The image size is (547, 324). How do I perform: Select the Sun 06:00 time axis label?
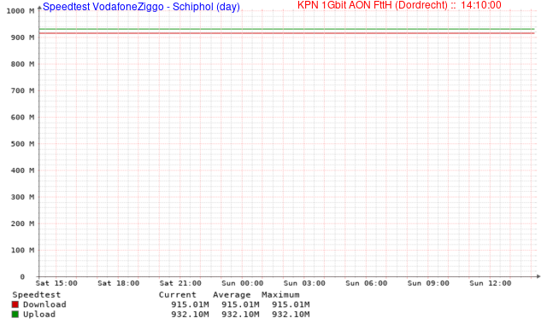pos(367,283)
